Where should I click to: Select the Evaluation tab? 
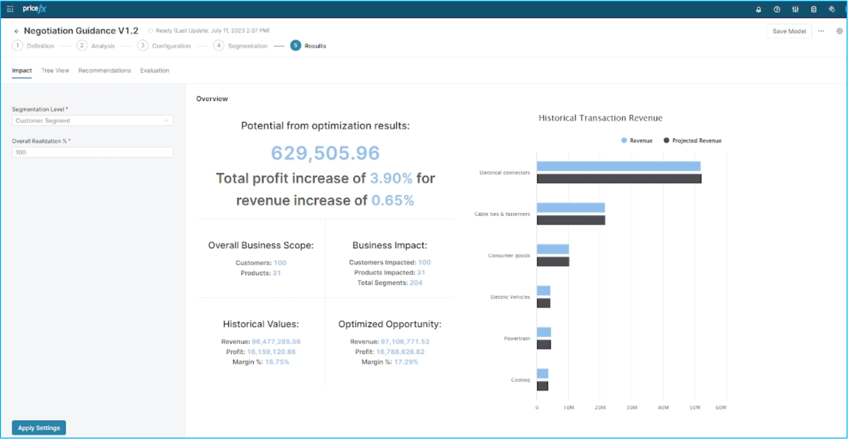[x=154, y=70]
